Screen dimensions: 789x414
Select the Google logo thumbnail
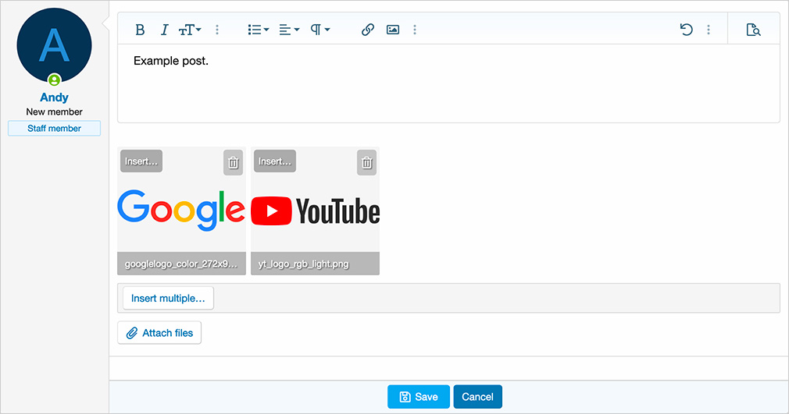pos(182,211)
